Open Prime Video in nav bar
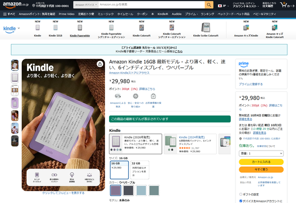This screenshot has width=296, height=203. (x=67, y=14)
